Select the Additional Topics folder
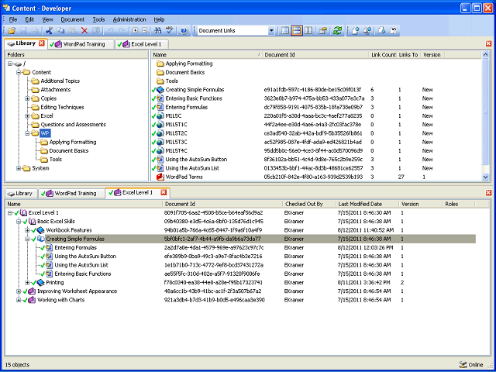The image size is (496, 372). (x=60, y=81)
